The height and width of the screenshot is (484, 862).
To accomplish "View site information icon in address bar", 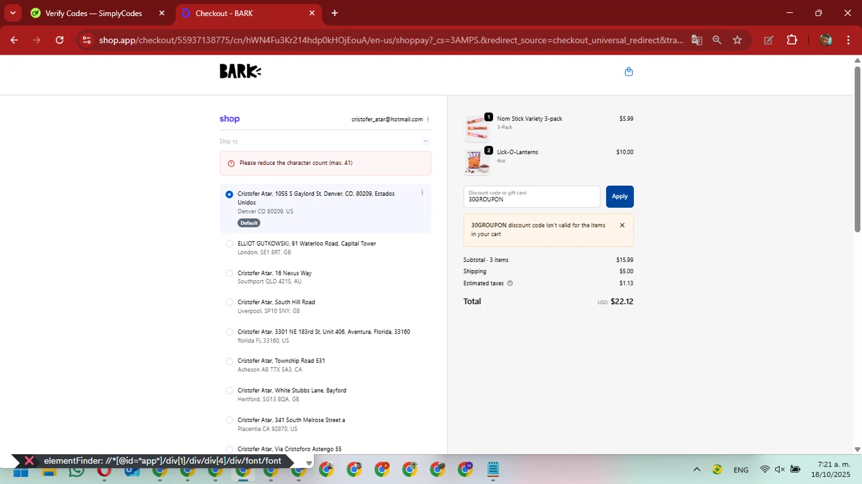I will [x=87, y=40].
